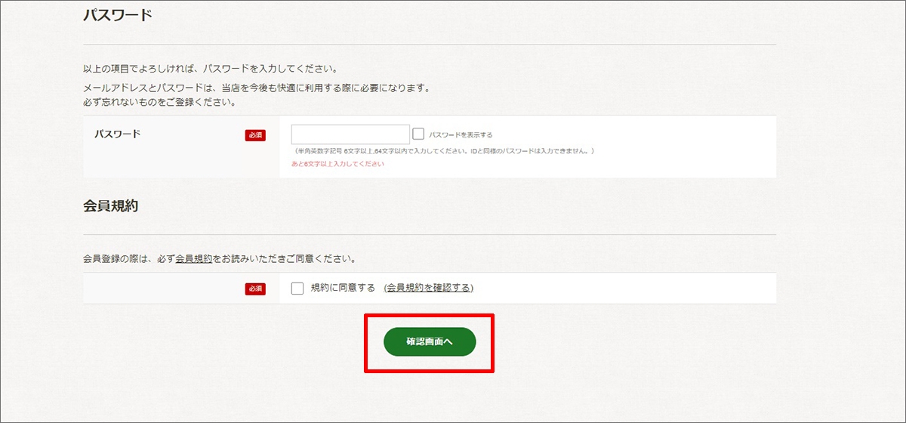Click the red 必須 badge in the terms row
This screenshot has width=906, height=423.
255,289
